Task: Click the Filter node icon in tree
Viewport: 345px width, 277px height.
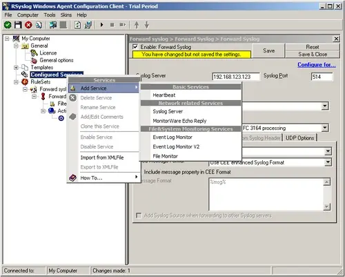Action: pyautogui.click(x=52, y=104)
